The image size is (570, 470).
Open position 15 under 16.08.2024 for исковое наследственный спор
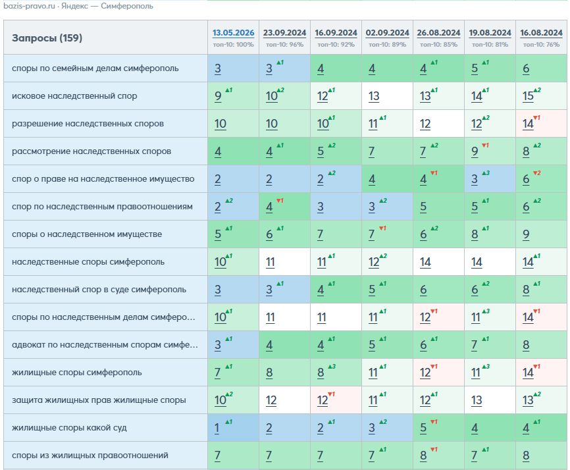(x=528, y=96)
